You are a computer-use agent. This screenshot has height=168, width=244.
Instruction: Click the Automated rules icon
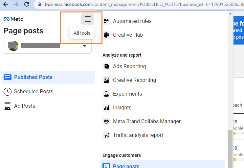(x=106, y=21)
